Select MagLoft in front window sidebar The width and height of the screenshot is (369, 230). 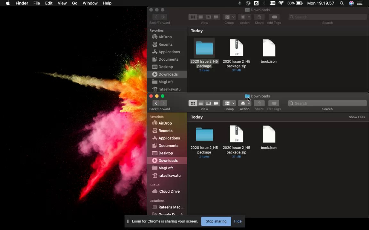167,168
